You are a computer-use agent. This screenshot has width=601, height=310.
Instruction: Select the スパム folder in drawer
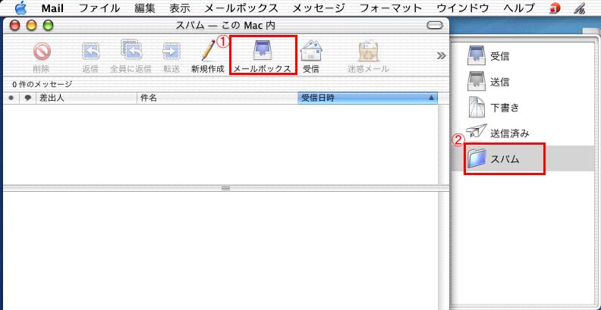point(505,158)
